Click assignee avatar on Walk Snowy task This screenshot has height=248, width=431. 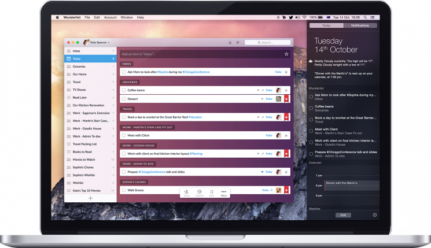click(278, 190)
